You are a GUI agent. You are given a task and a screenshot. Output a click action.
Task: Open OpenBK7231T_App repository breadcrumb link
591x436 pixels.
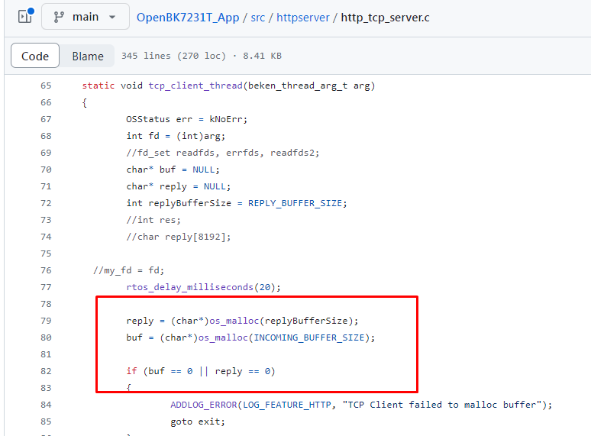point(188,18)
